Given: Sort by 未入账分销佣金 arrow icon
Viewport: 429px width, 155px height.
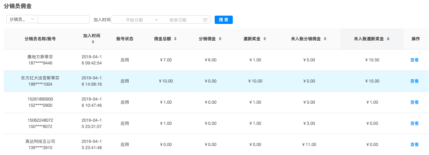Looking at the screenshot, I should pos(325,39).
